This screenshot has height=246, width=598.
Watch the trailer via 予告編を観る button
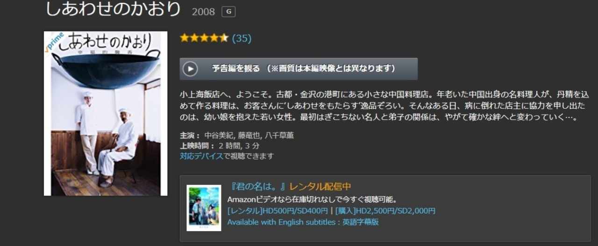[299, 69]
